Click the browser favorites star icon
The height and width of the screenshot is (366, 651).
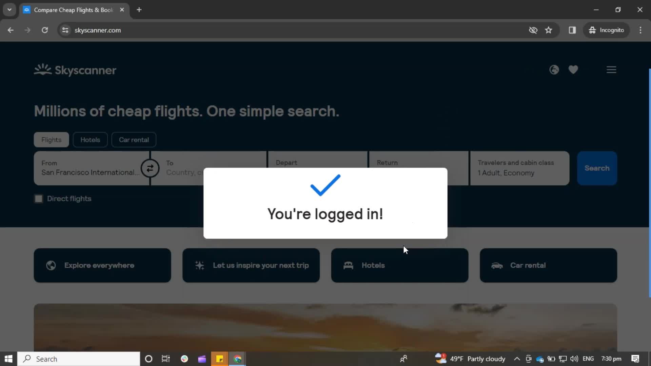click(549, 30)
